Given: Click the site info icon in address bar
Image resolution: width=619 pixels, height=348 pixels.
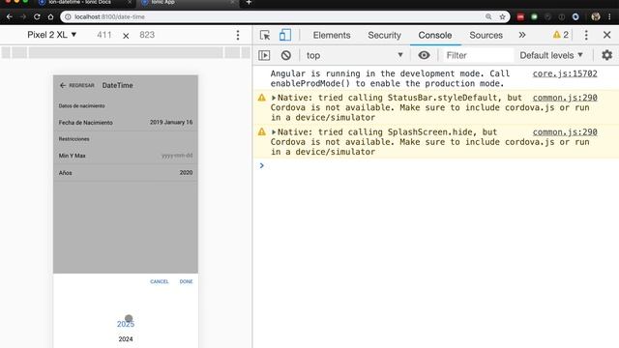Looking at the screenshot, I should (x=68, y=17).
